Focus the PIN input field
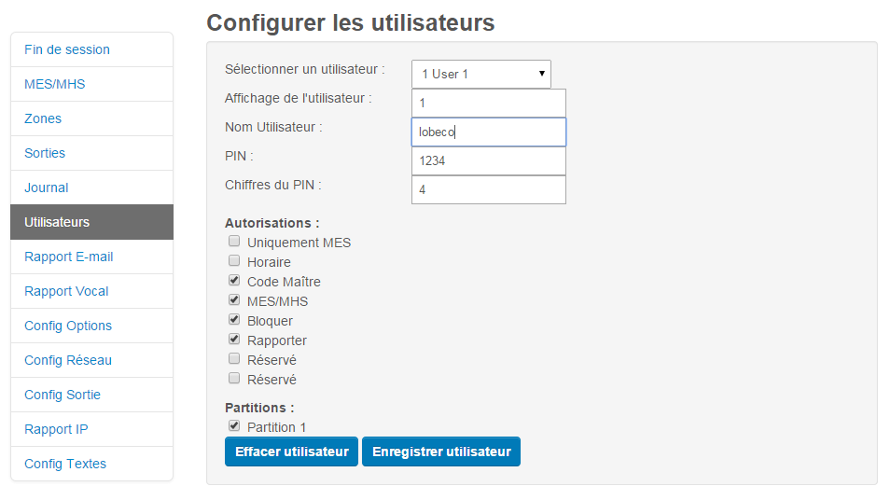Image resolution: width=891 pixels, height=500 pixels. (x=489, y=160)
